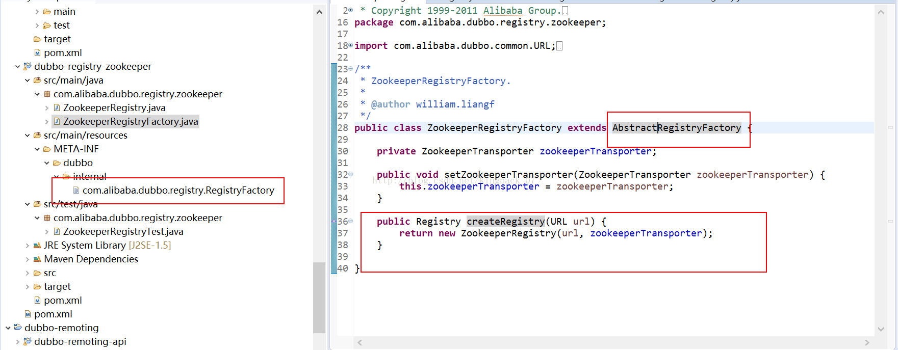The height and width of the screenshot is (350, 898).
Task: Click the dubbo folder icon
Action: 57,163
